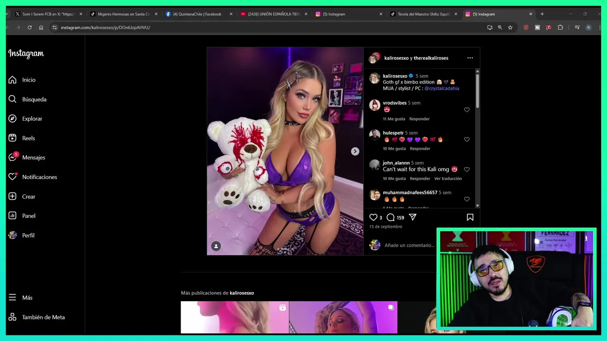The image size is (607, 341).
Task: Open Reels from the sidebar
Action: pyautogui.click(x=12, y=138)
